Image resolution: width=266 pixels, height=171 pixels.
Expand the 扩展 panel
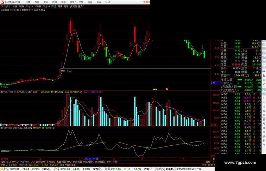click(x=4, y=165)
